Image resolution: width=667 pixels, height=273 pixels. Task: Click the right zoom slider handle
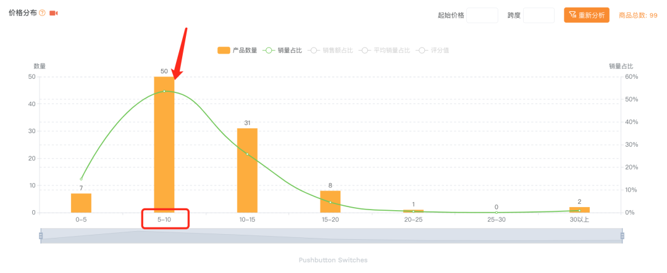coord(623,235)
